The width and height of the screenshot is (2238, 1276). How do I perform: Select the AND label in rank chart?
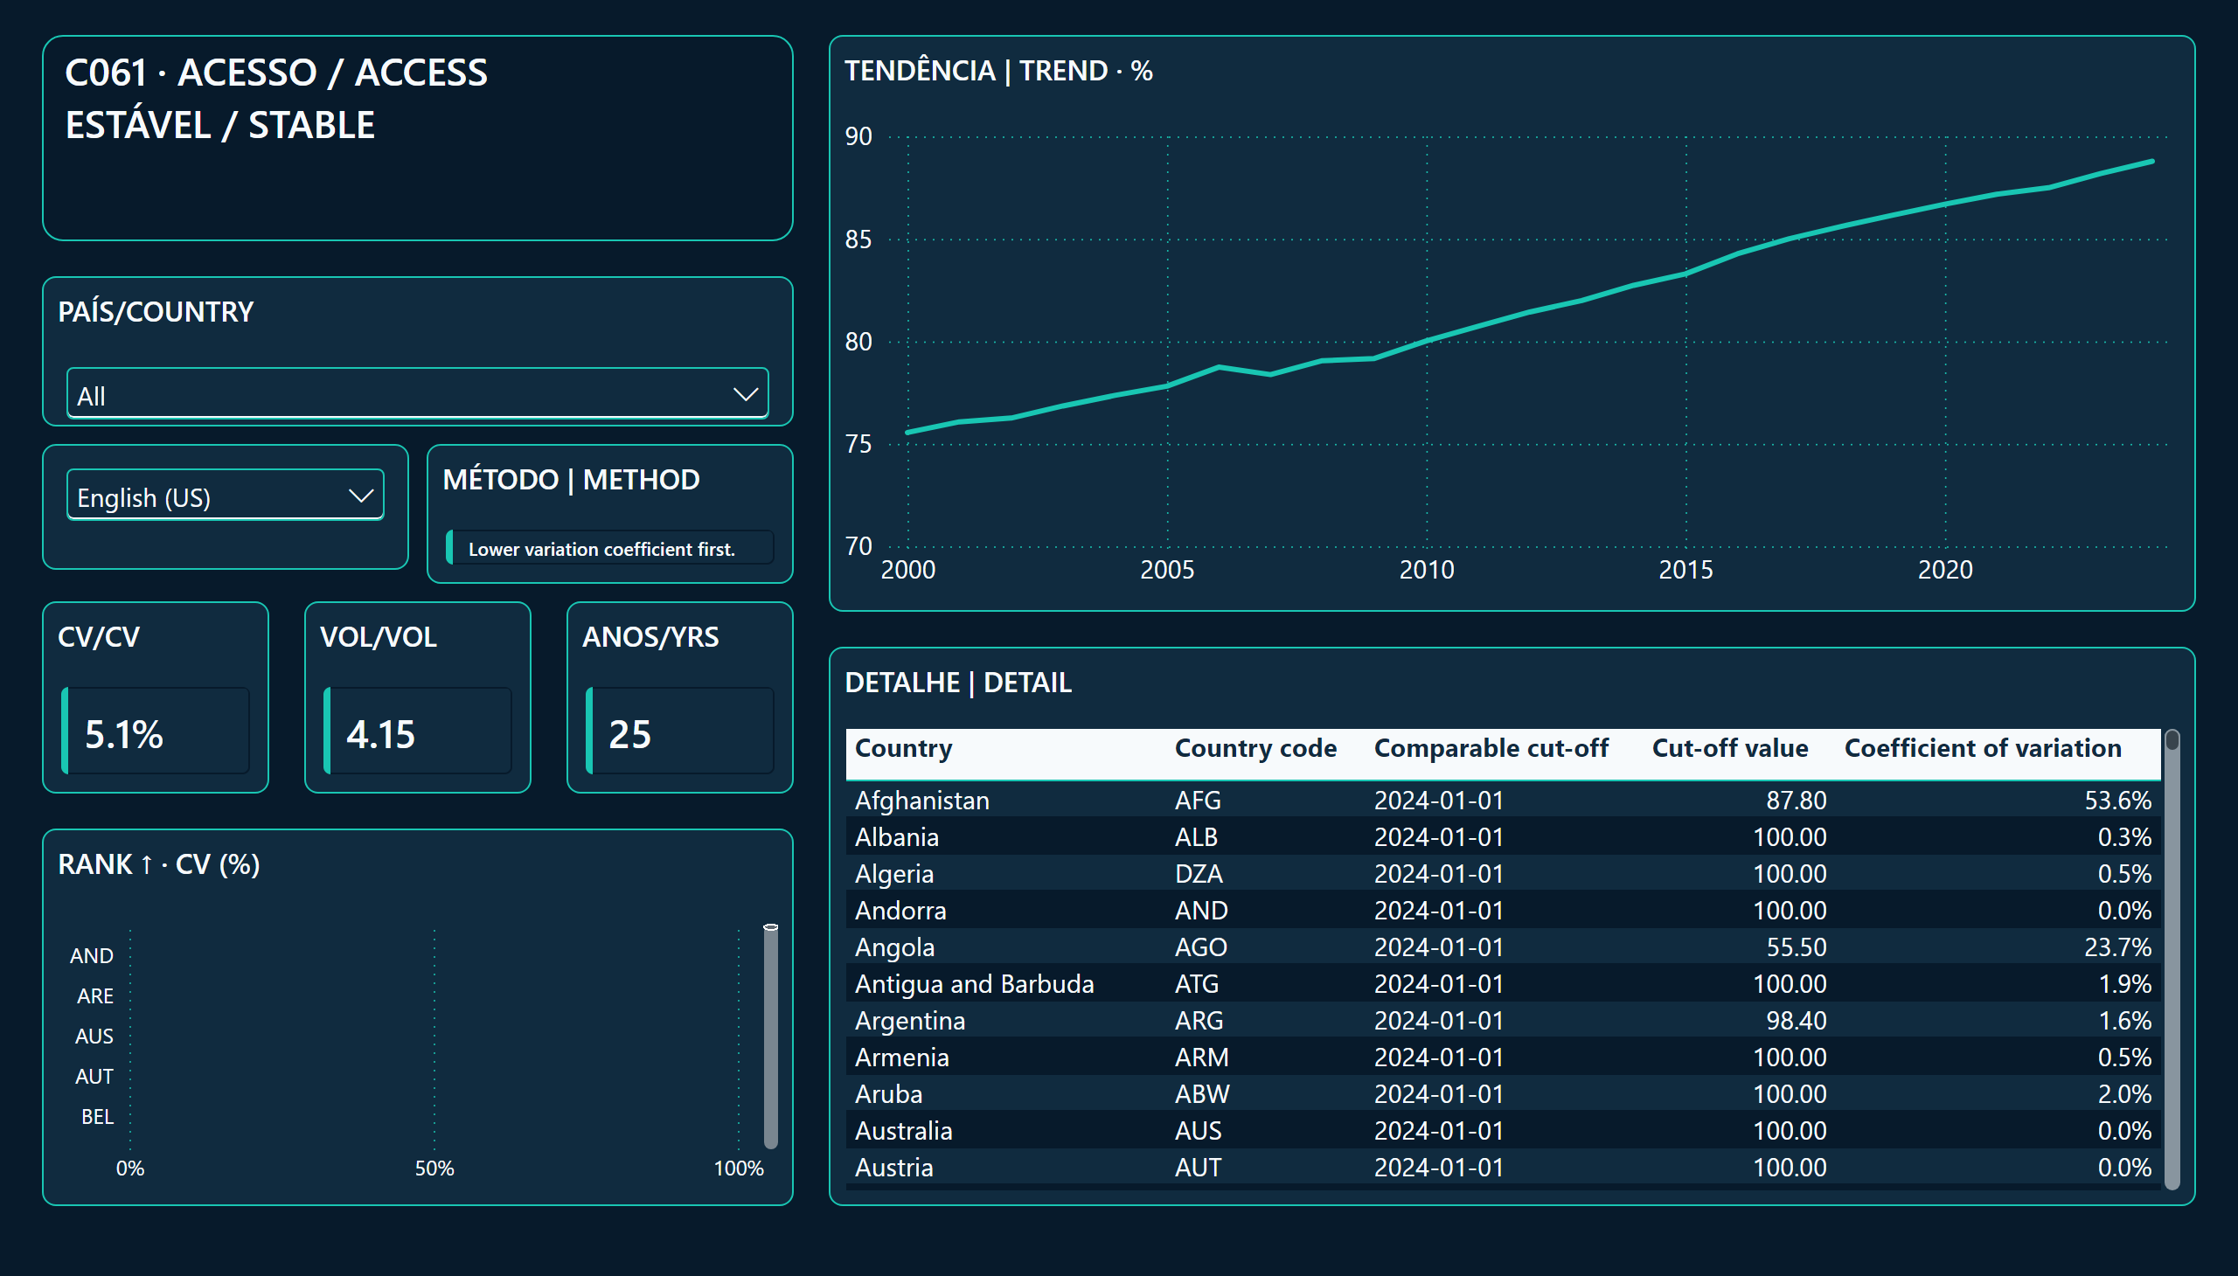91,955
